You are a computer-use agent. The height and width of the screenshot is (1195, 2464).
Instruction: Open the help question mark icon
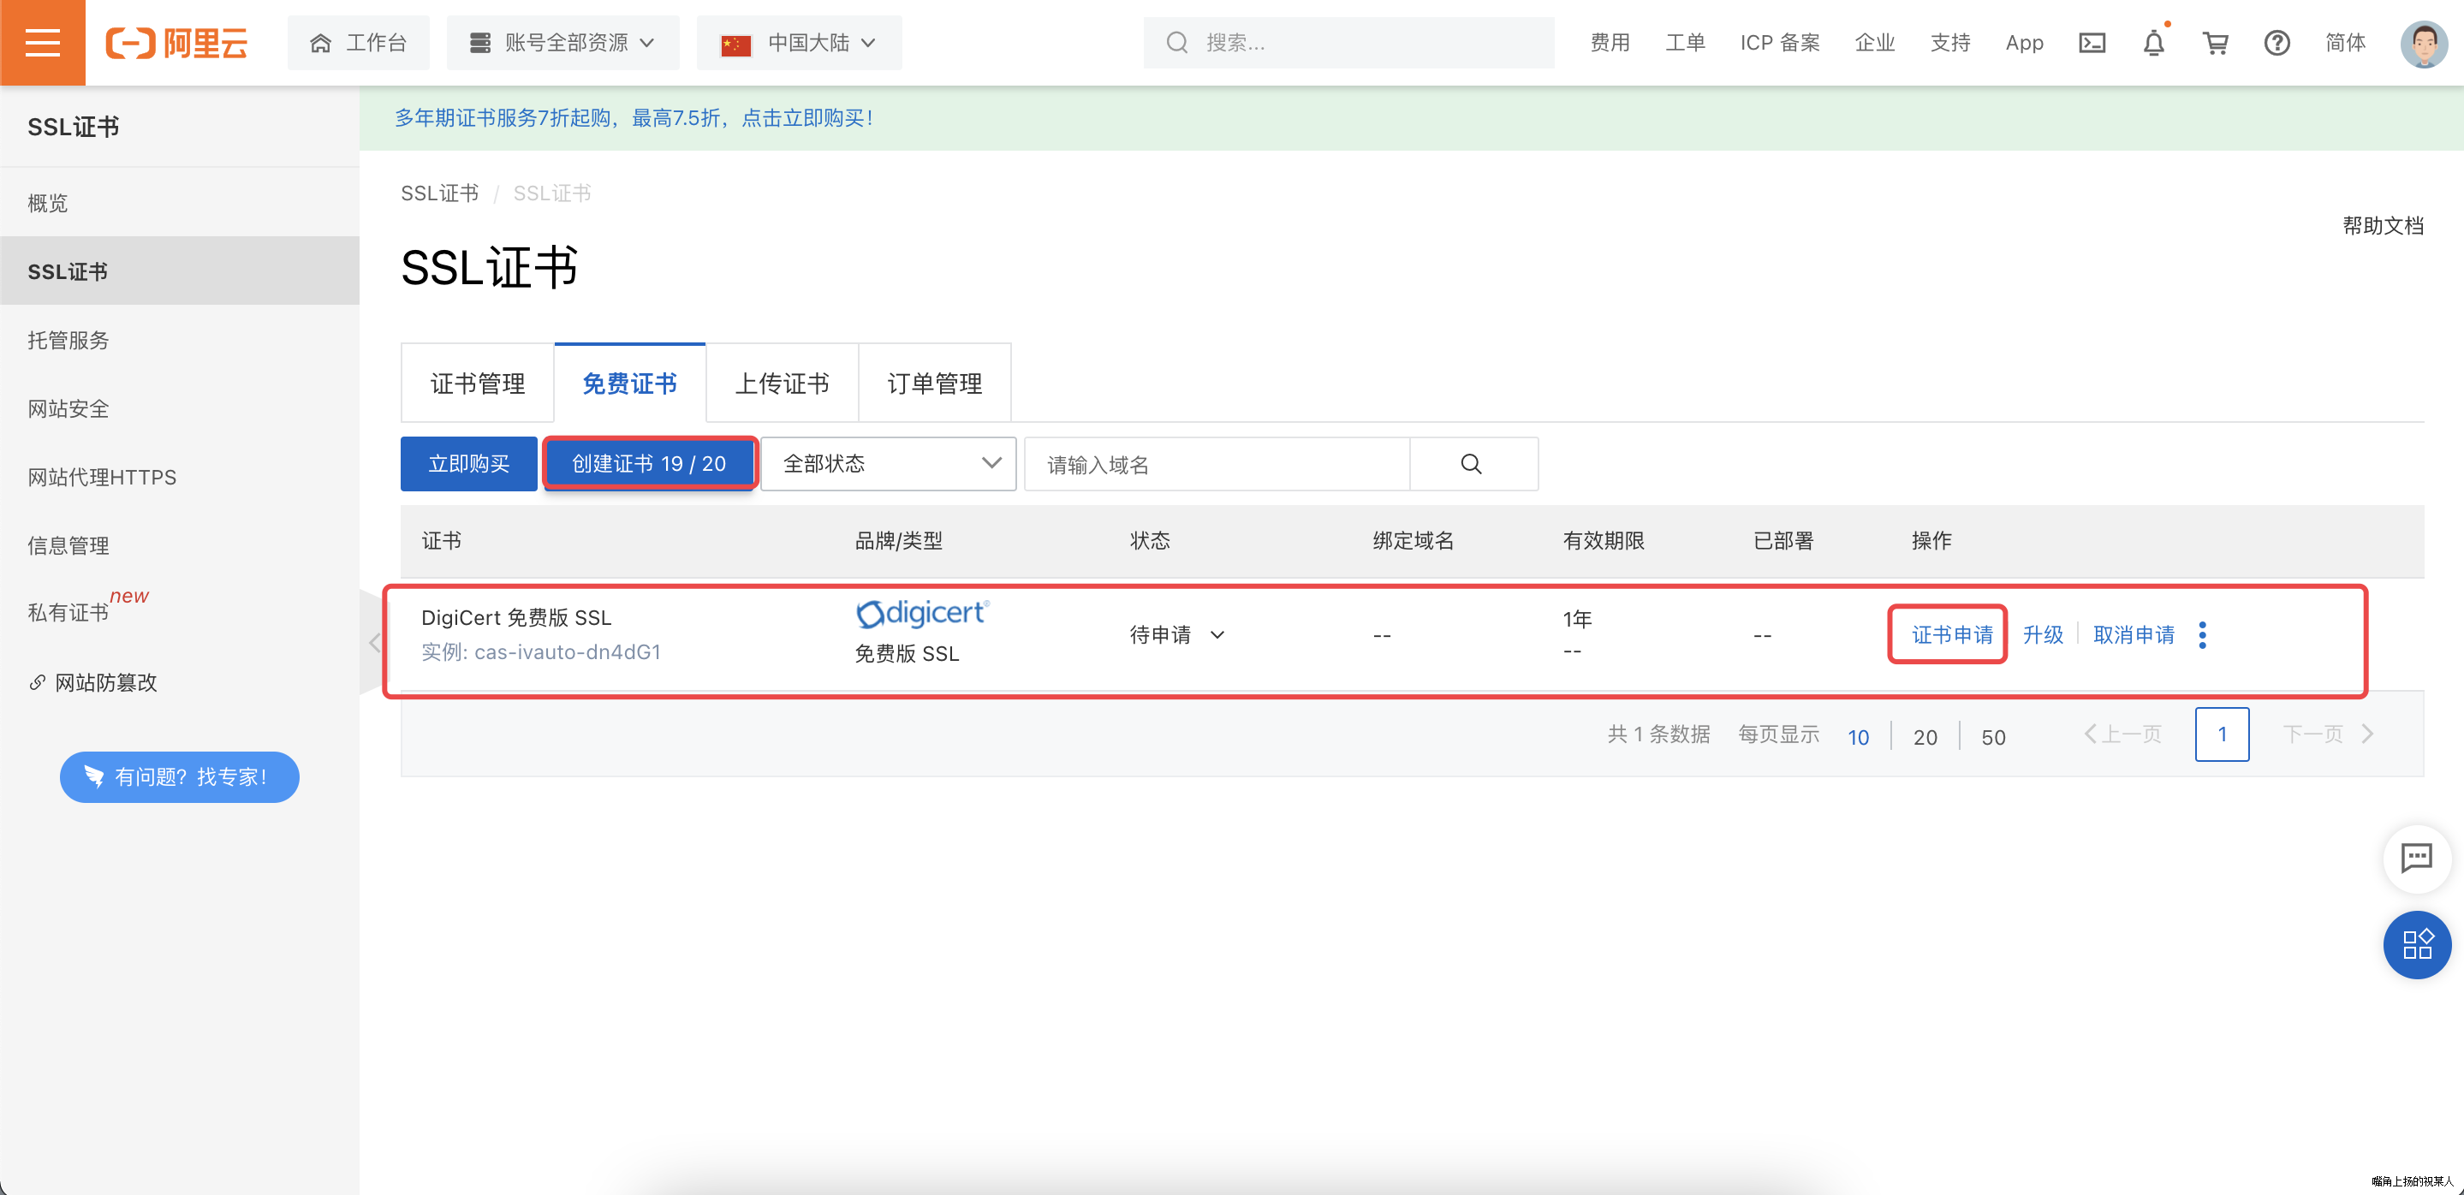[2277, 43]
